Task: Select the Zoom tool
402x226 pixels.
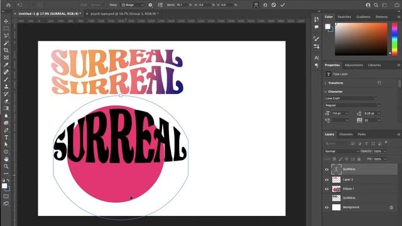Action: 6,166
